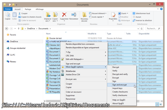Screen dimensions: 167x110
Task: Open the Déplacer vers folder button
Action: (48, 17)
